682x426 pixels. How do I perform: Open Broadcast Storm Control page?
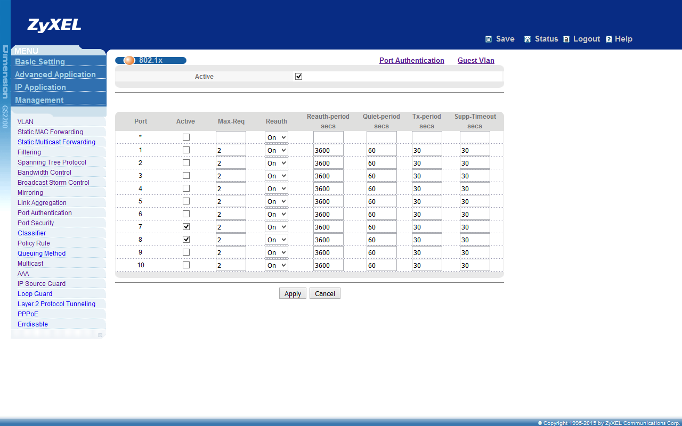tap(53, 183)
